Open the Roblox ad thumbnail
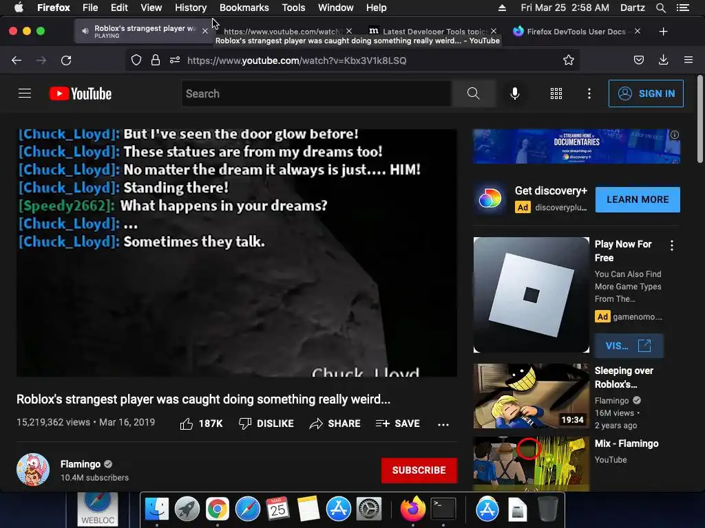This screenshot has width=705, height=528. (x=531, y=294)
